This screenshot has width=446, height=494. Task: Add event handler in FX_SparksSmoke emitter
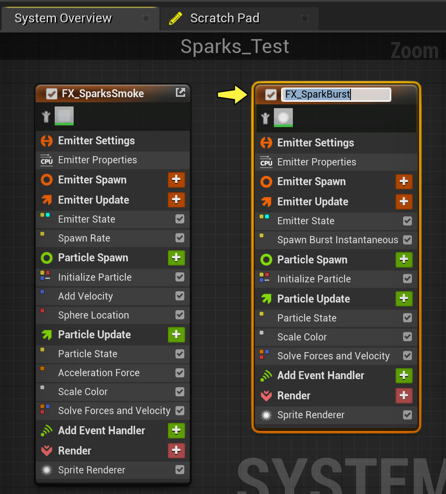(176, 430)
